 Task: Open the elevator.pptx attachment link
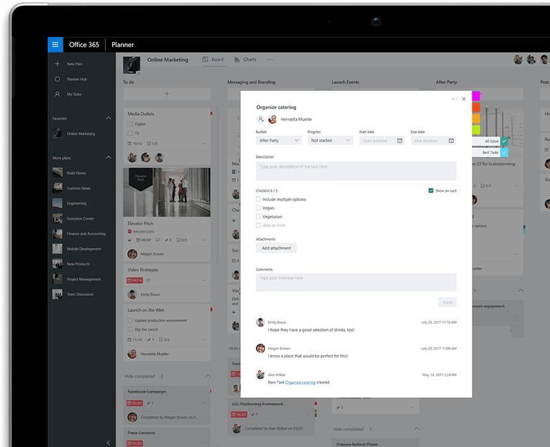(x=144, y=231)
